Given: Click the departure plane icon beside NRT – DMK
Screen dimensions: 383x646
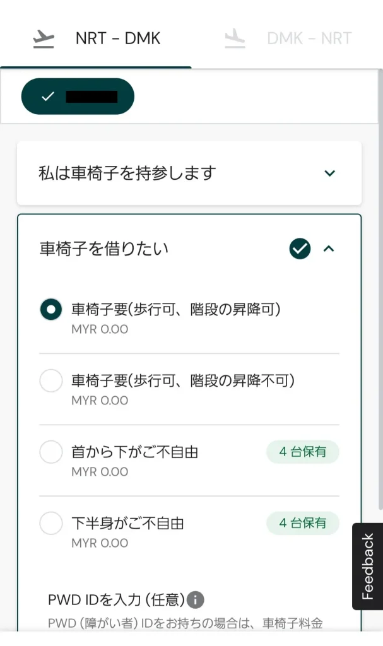Looking at the screenshot, I should point(42,39).
